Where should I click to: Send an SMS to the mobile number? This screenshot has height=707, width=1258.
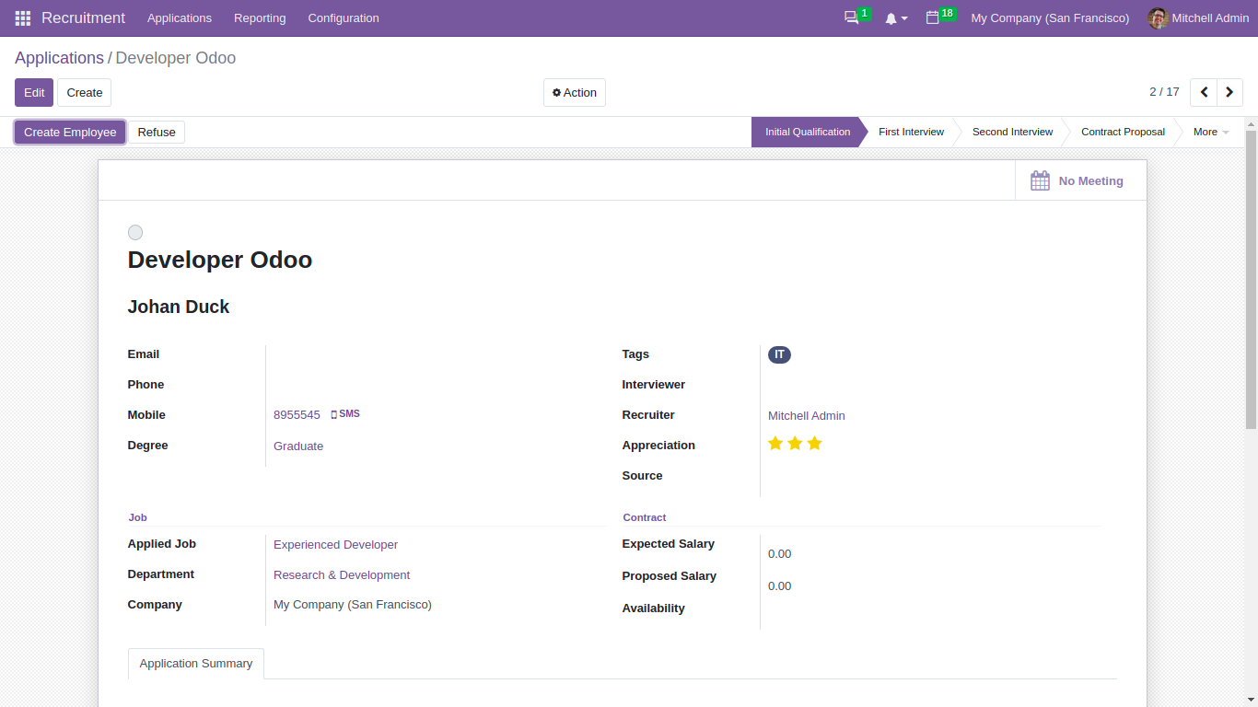tap(345, 413)
